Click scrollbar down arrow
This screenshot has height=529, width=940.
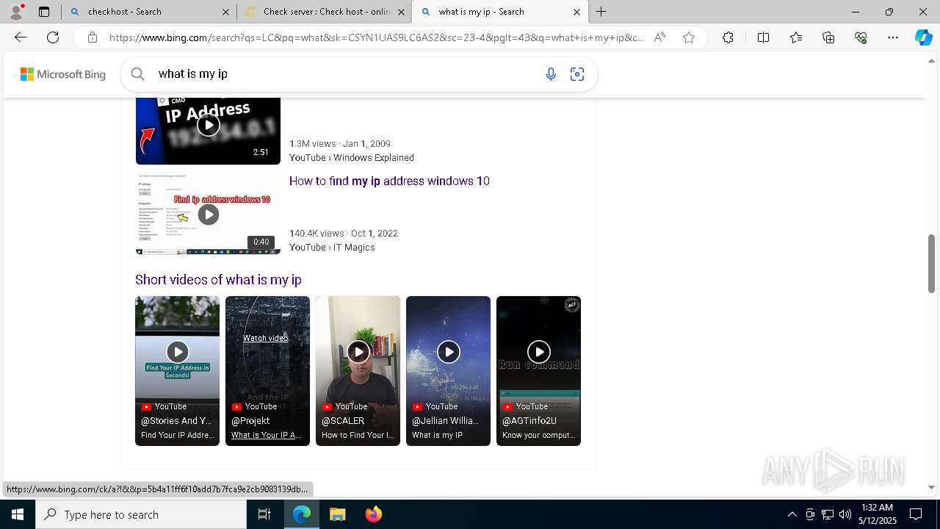pos(932,486)
